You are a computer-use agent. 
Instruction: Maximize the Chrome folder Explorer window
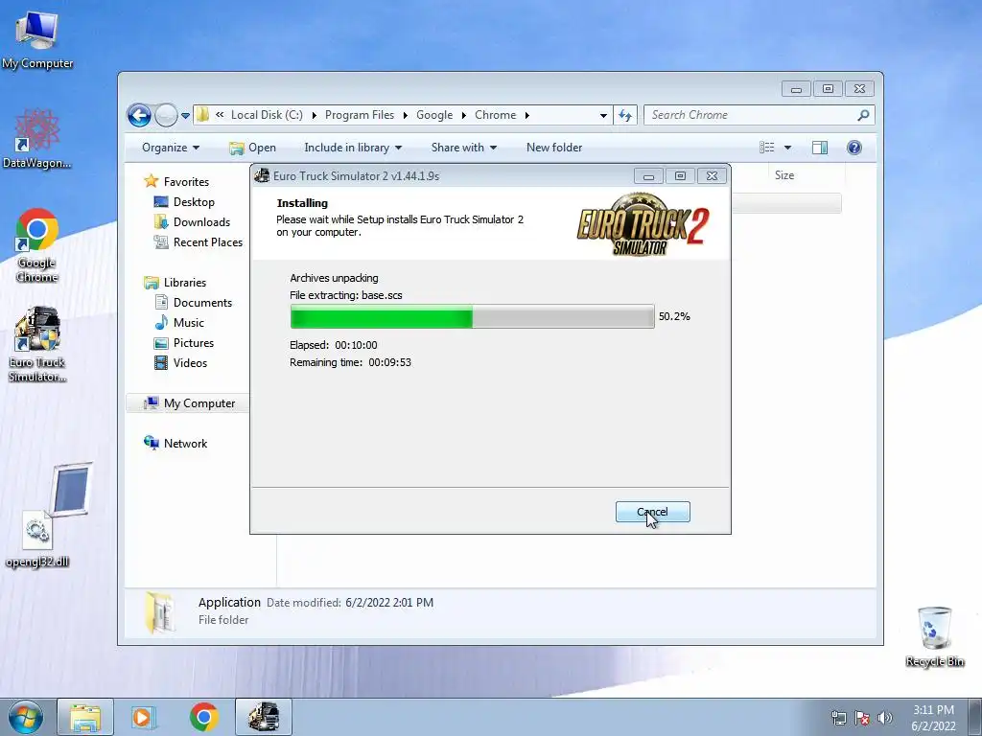828,89
